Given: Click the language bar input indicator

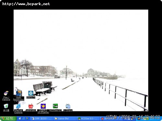Looking at the screenshot, I should click(127, 119).
